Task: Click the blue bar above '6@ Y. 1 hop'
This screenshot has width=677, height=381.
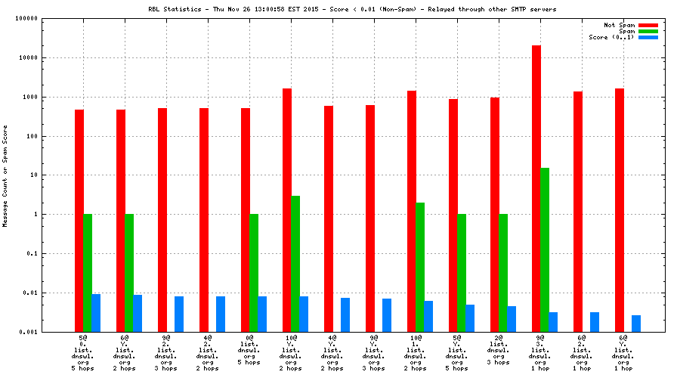Action: tap(636, 324)
